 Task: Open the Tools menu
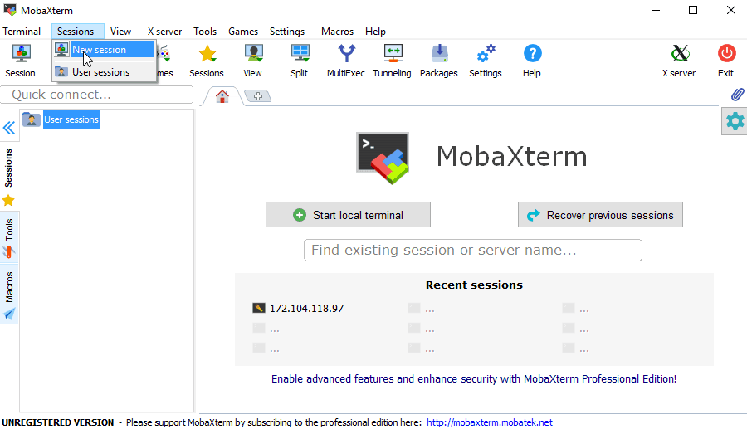(205, 32)
